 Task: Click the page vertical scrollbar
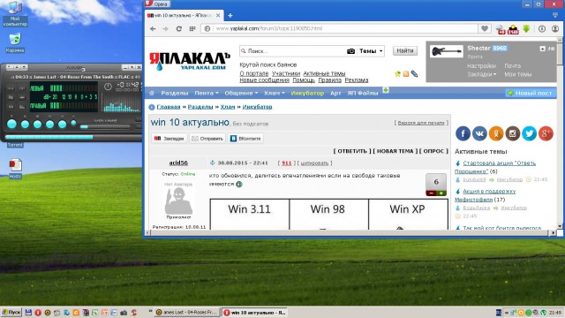click(x=560, y=133)
